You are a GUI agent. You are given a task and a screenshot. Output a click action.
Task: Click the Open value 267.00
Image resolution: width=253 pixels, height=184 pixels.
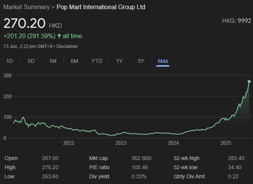tap(50, 158)
